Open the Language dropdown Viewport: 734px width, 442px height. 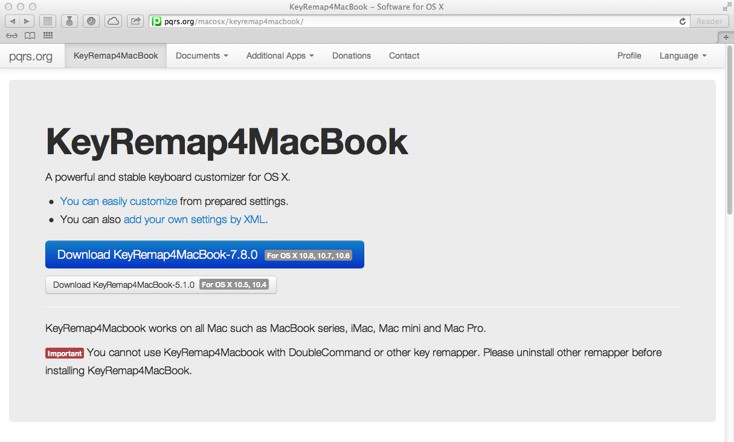pyautogui.click(x=683, y=56)
